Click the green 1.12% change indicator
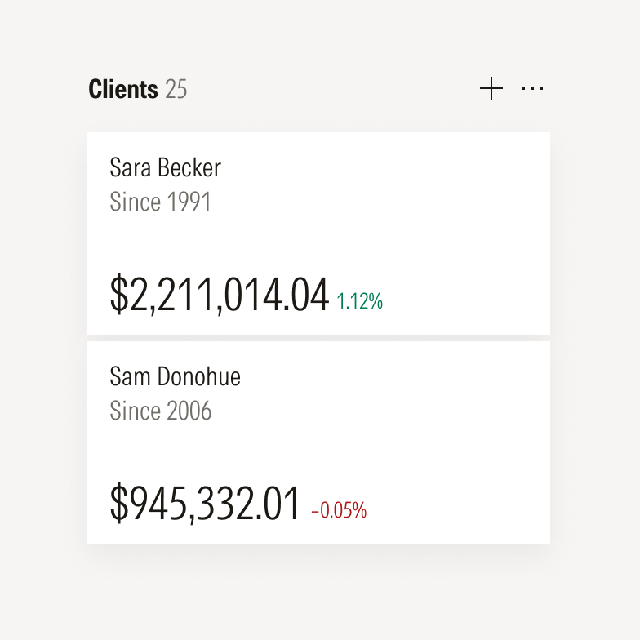The height and width of the screenshot is (640, 640). pos(360,301)
